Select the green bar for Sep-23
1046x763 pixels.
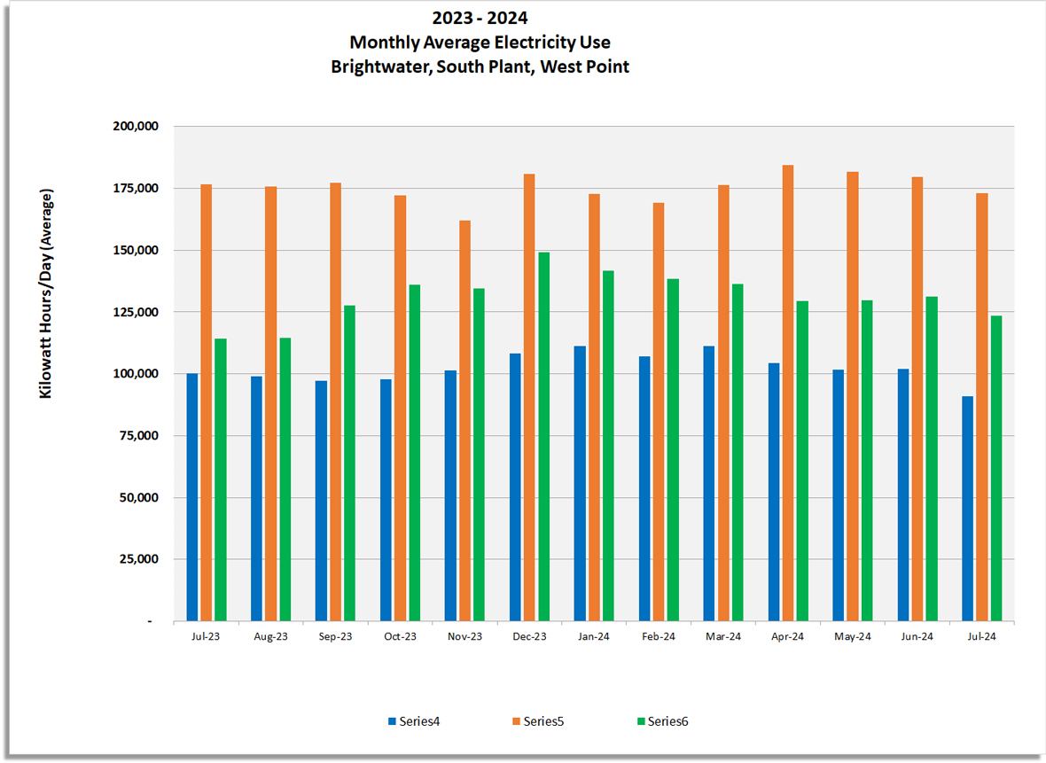tap(349, 463)
